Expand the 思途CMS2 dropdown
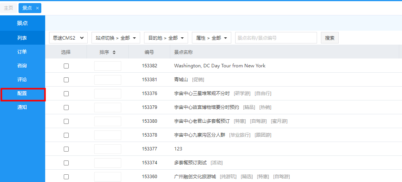 click(68, 38)
